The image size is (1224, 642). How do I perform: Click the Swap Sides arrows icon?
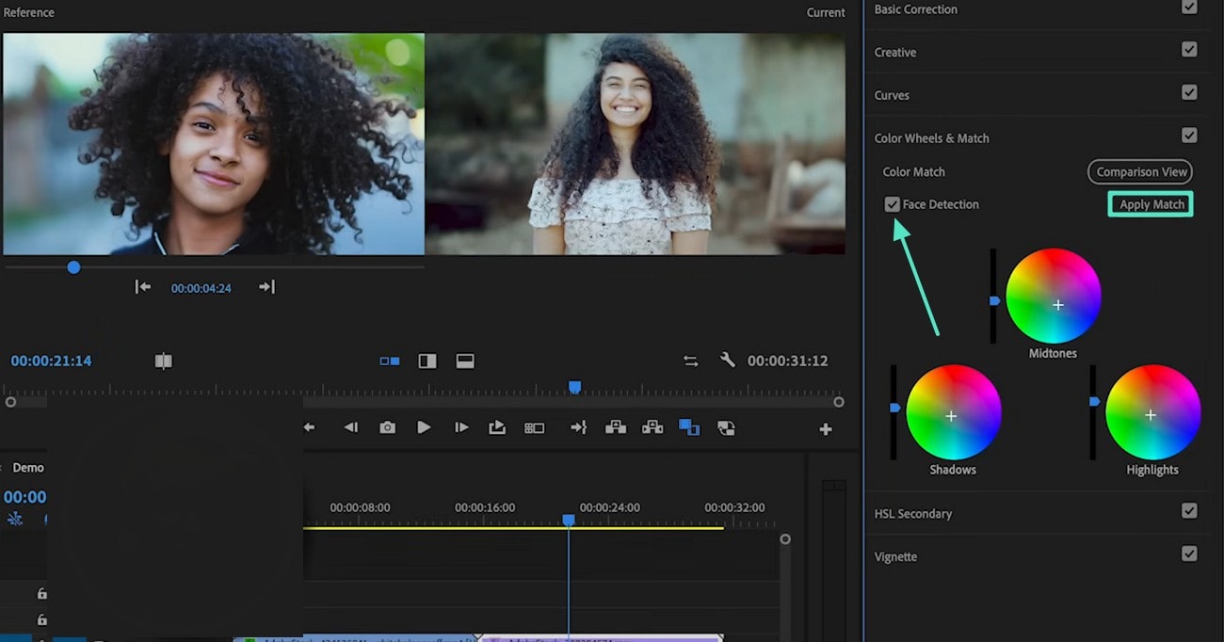pos(691,361)
